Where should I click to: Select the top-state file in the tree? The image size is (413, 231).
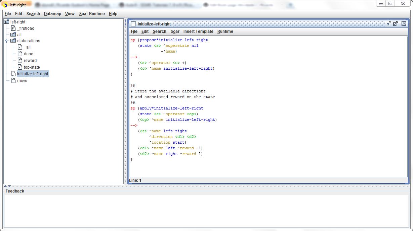[x=32, y=67]
